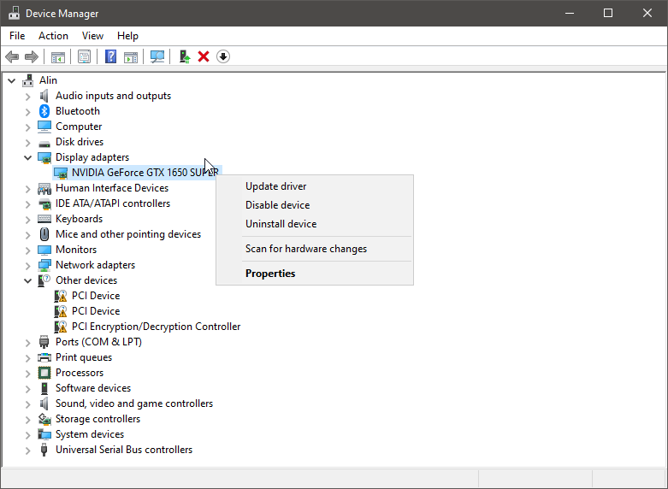Click the PCI Encryption/Decryption Controller warning icon
Image resolution: width=668 pixels, height=489 pixels.
point(61,327)
